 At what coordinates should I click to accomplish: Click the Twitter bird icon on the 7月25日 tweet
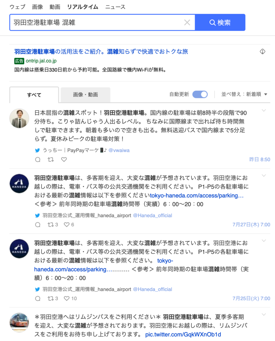[x=37, y=289]
